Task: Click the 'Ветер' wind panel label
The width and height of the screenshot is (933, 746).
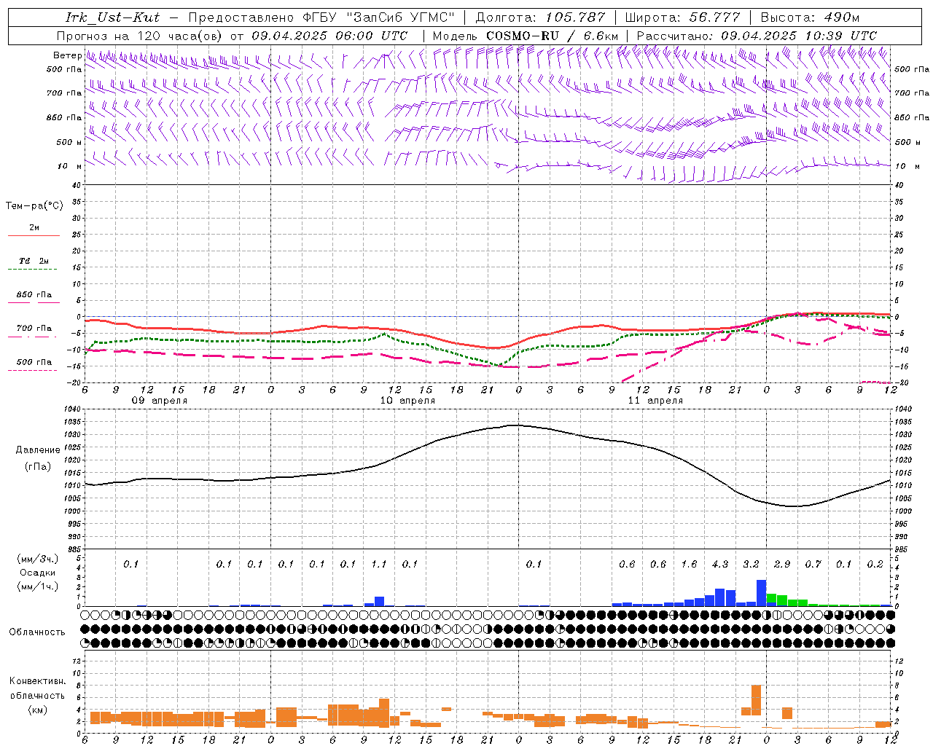Action: pyautogui.click(x=67, y=55)
